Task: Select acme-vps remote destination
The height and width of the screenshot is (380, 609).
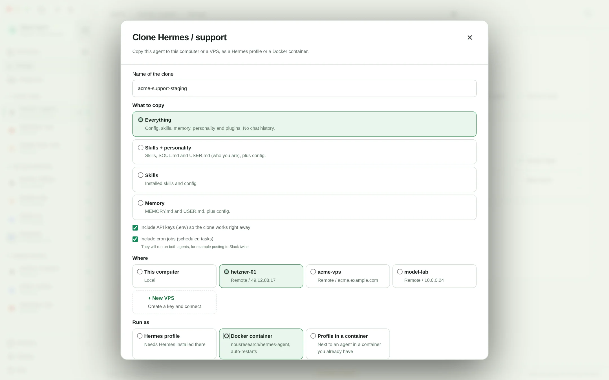Action: (x=348, y=276)
